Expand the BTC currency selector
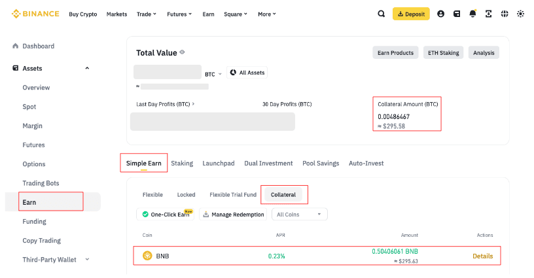 click(x=213, y=74)
